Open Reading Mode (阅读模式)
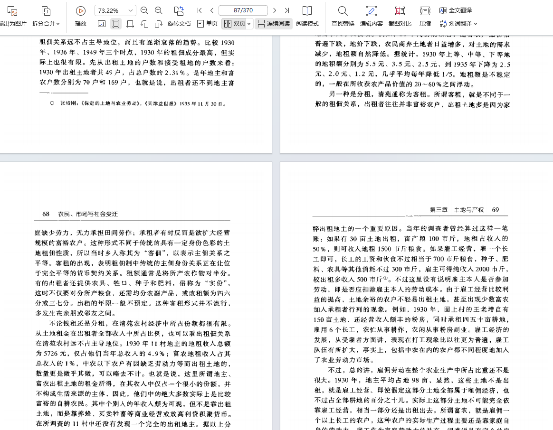Viewport: 553px width, 430px height. click(307, 11)
